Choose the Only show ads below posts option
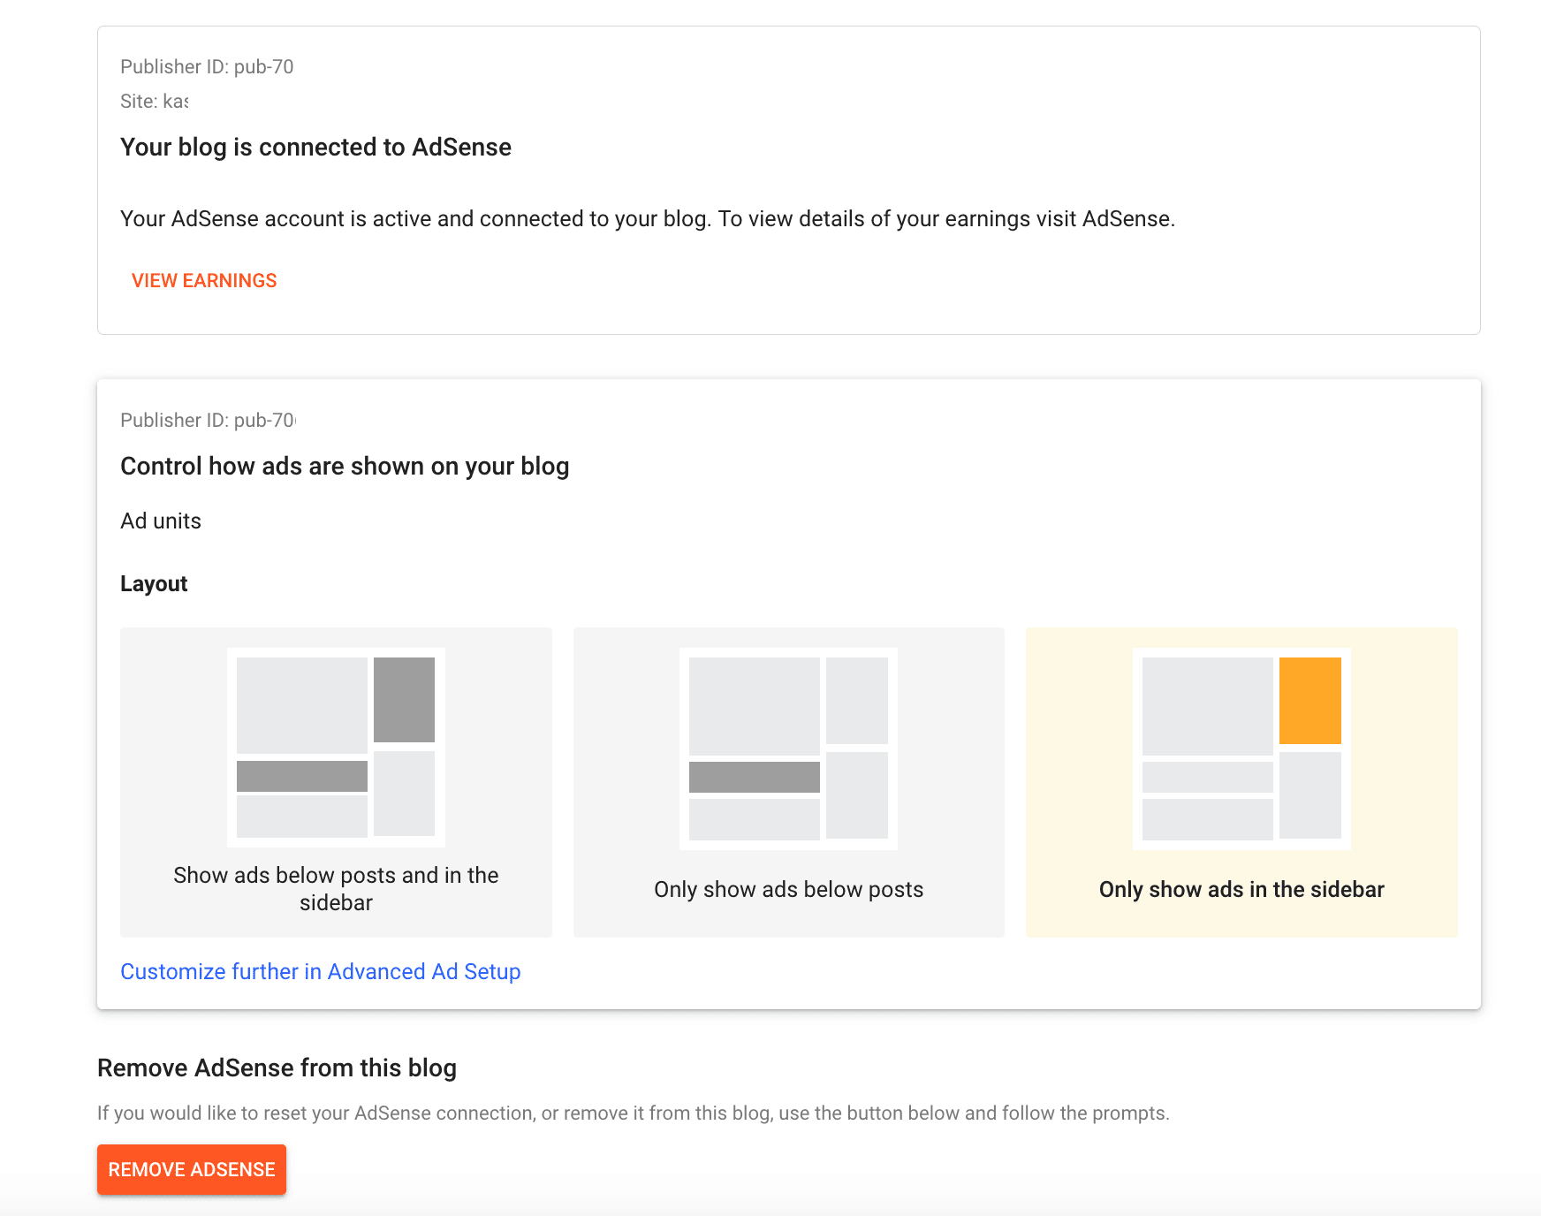The width and height of the screenshot is (1541, 1216). (x=789, y=782)
